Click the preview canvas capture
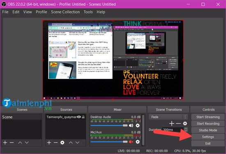 pos(113,60)
